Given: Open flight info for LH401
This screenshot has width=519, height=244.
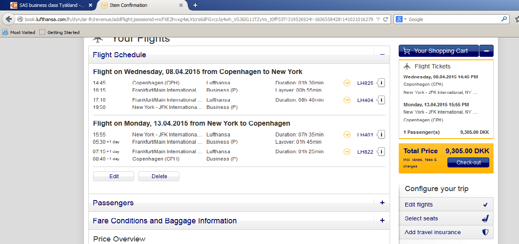Looking at the screenshot, I should (381, 135).
